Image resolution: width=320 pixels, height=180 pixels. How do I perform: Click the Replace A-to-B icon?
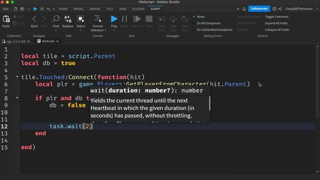tap(68, 19)
